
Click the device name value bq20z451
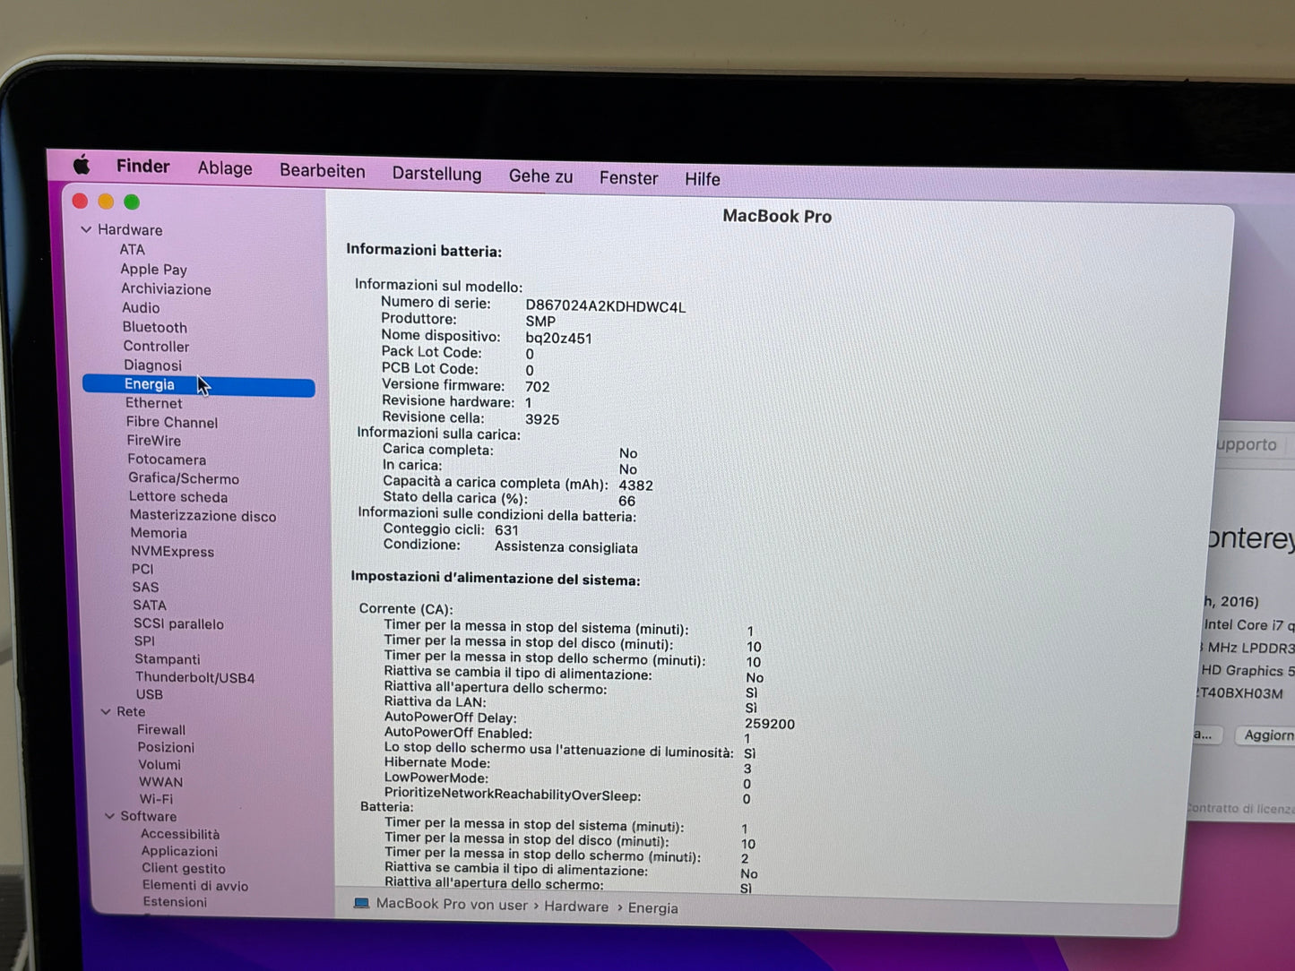558,339
